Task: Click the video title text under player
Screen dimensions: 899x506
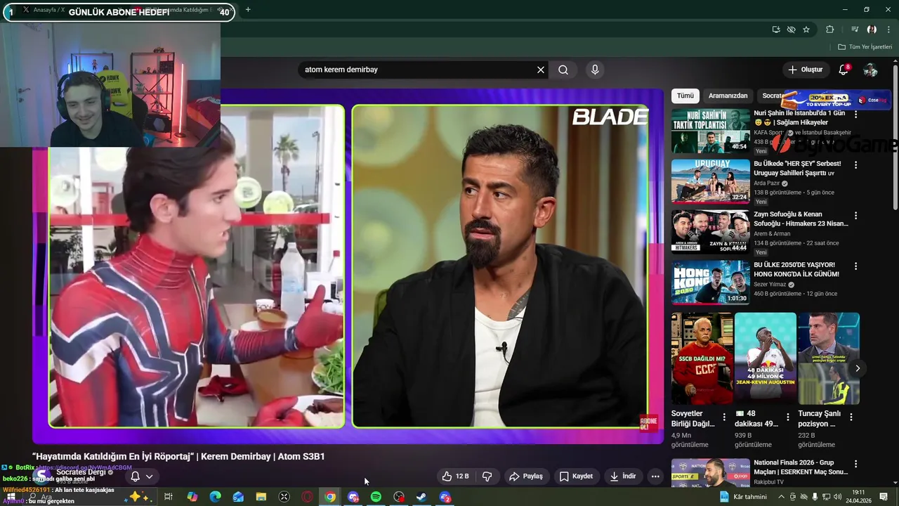Action: pos(178,456)
